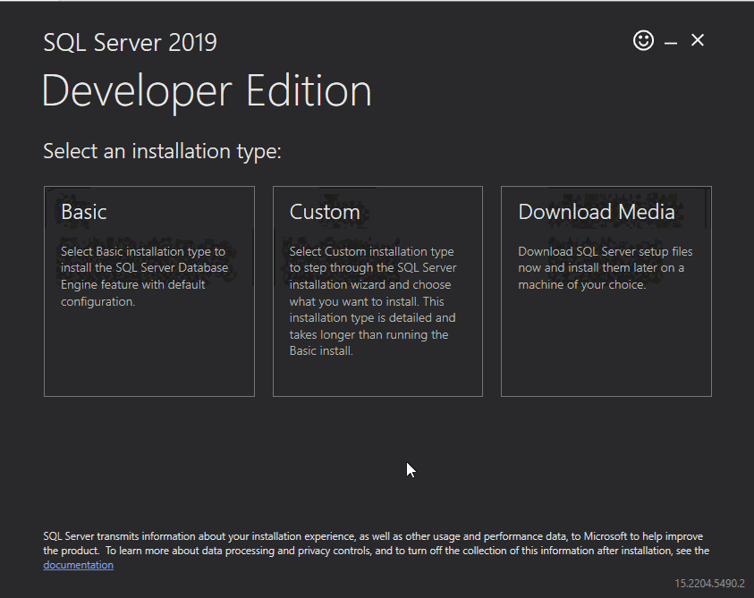Screen dimensions: 754x598
Task: Close the SQL Server installer window
Action: click(698, 40)
